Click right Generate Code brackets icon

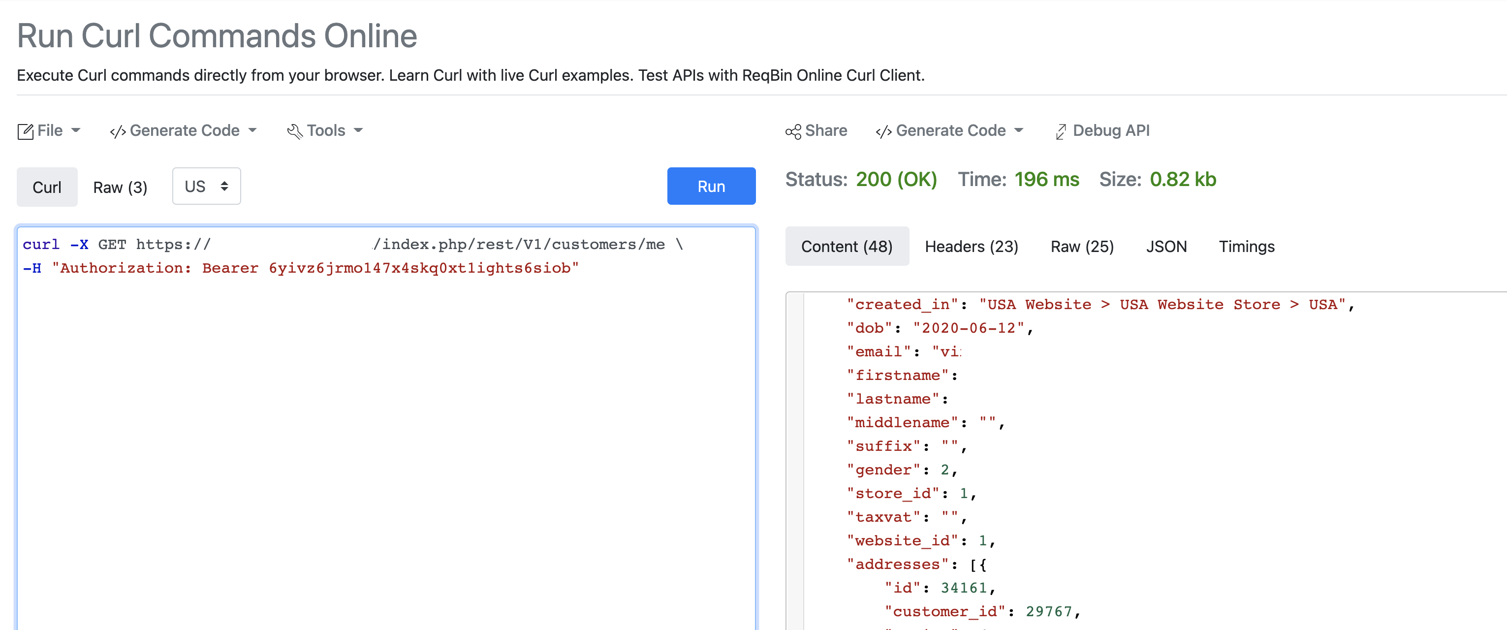(x=883, y=131)
